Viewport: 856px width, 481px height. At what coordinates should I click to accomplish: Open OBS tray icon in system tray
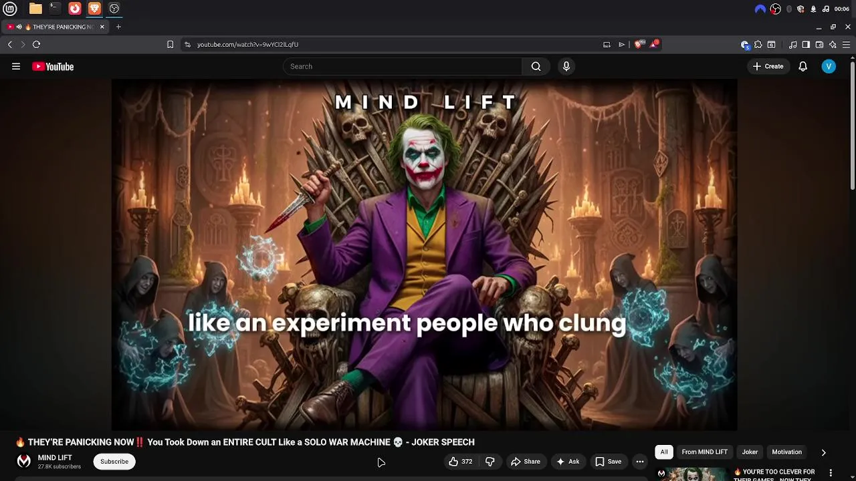[775, 9]
